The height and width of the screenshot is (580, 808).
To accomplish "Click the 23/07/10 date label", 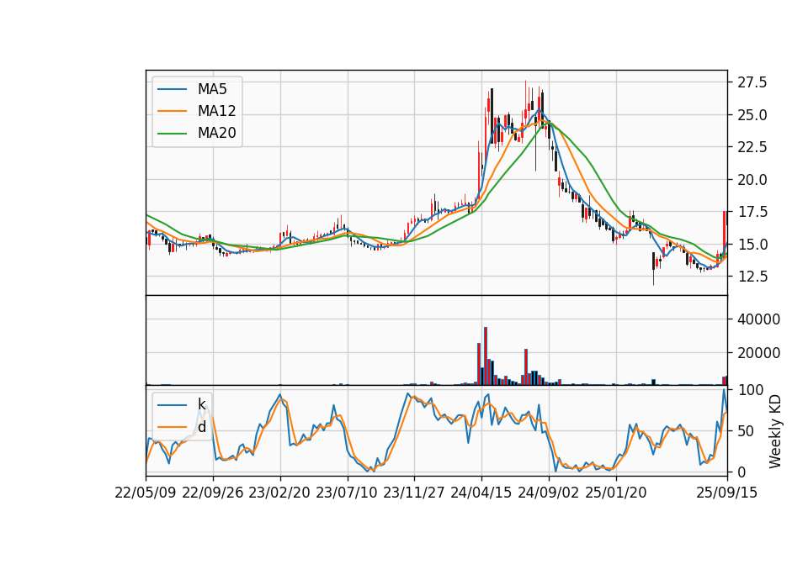I will [x=347, y=493].
